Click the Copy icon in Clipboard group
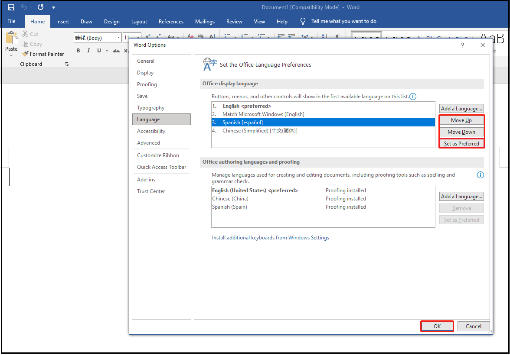Screen dimensions: 510x355 (x=25, y=44)
